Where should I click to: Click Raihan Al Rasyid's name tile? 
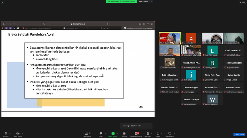tap(191, 100)
